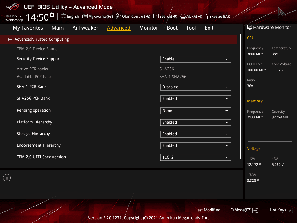This screenshot has width=297, height=223.
Task: Select SHA256 PCR Bank label
Action: pyautogui.click(x=33, y=98)
